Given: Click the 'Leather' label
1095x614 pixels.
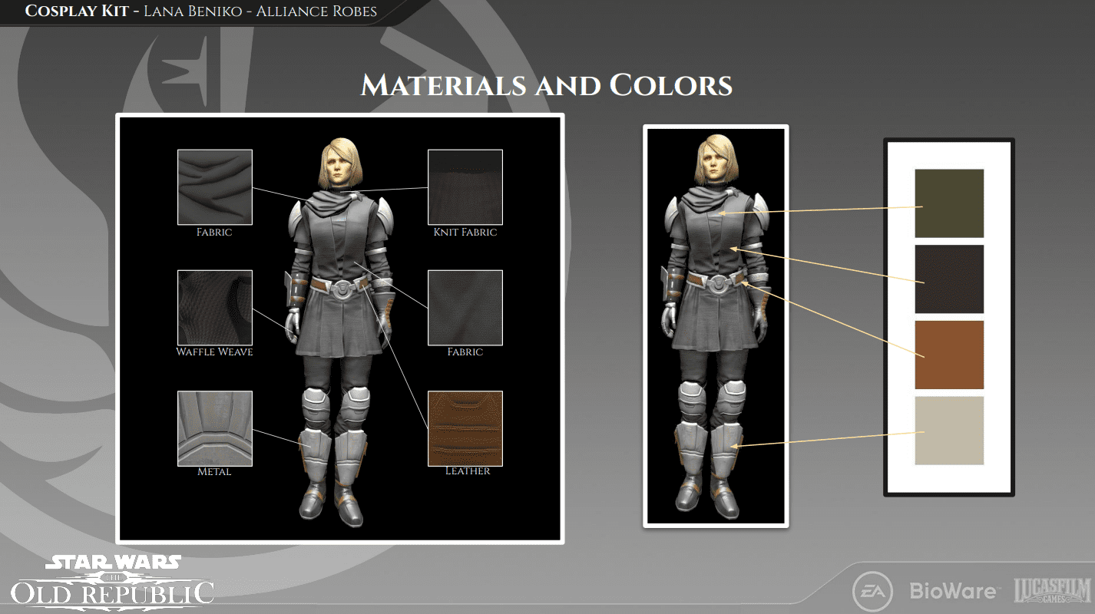Looking at the screenshot, I should (468, 471).
